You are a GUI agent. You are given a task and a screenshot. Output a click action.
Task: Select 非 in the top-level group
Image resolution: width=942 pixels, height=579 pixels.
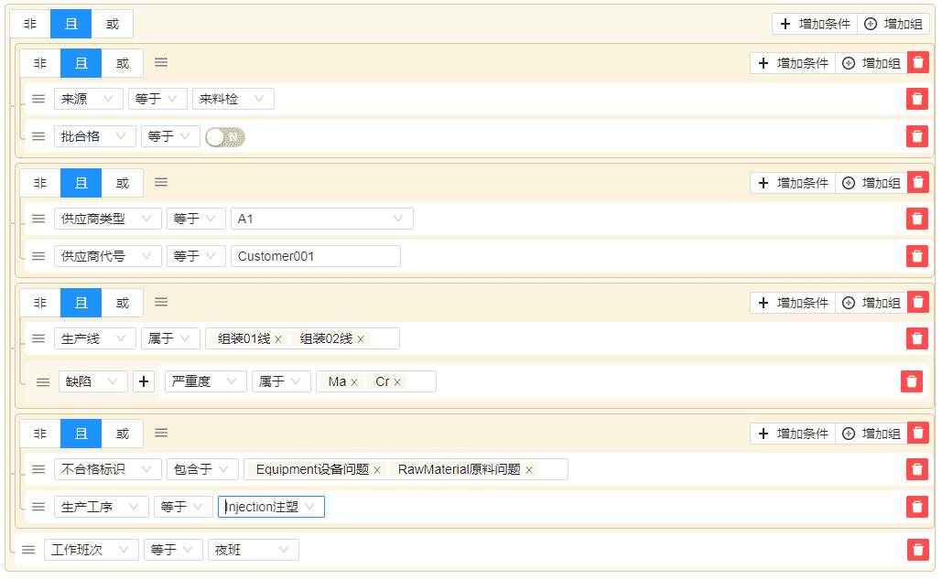[30, 24]
